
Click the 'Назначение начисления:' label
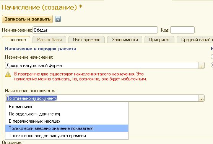point(29,57)
